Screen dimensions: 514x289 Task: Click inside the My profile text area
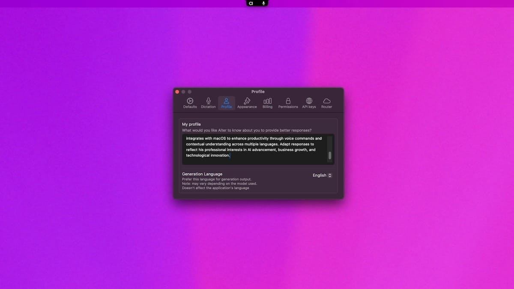pos(258,149)
